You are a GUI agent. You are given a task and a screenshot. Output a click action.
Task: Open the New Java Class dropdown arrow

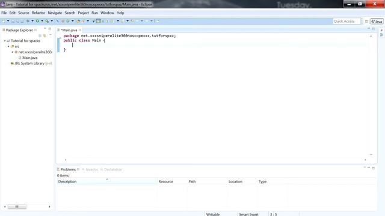pos(72,21)
